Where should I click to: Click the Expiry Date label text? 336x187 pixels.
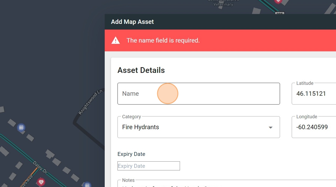[131, 154]
